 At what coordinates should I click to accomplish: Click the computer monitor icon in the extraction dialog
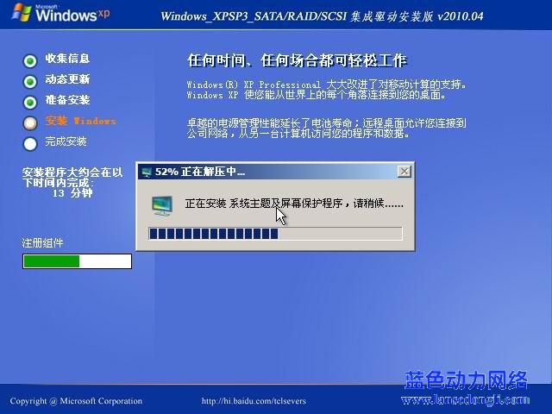tap(161, 205)
